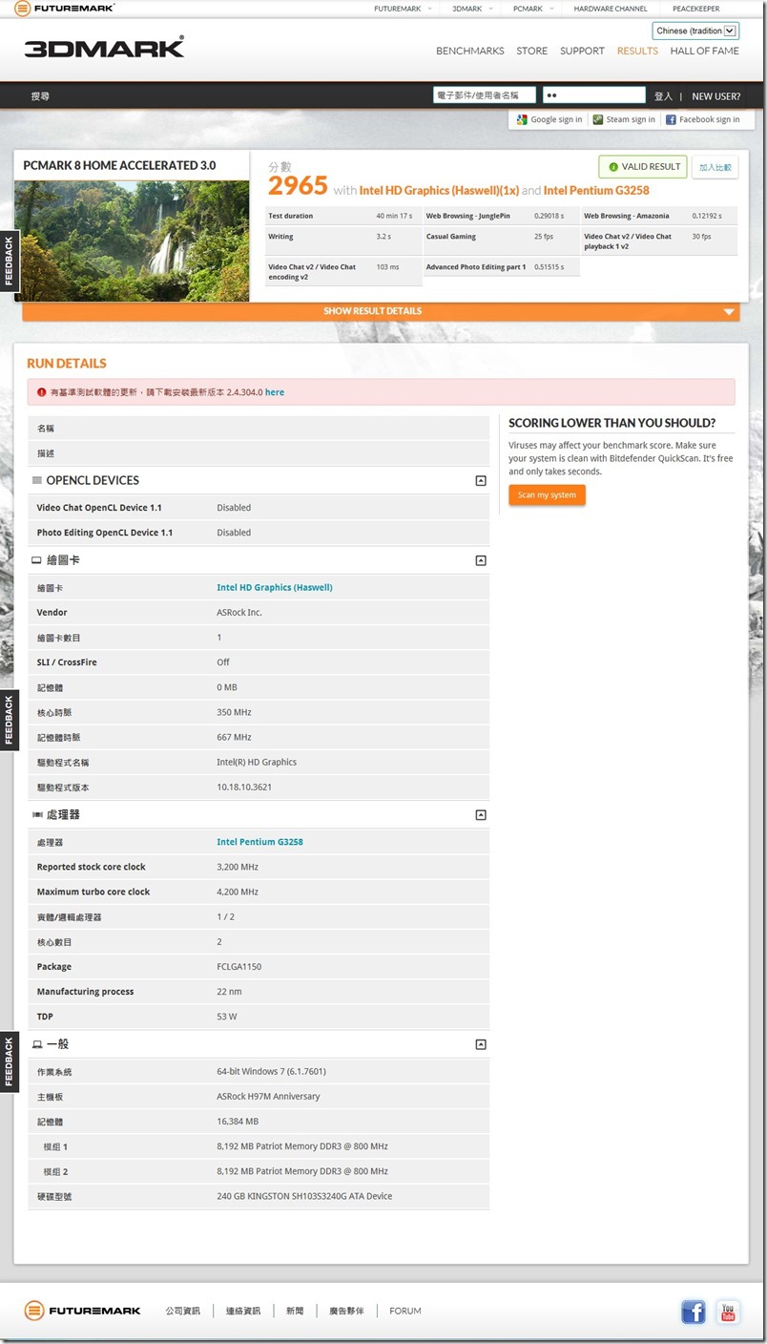Sign in with Facebook
767x1344 pixels.
(x=702, y=119)
